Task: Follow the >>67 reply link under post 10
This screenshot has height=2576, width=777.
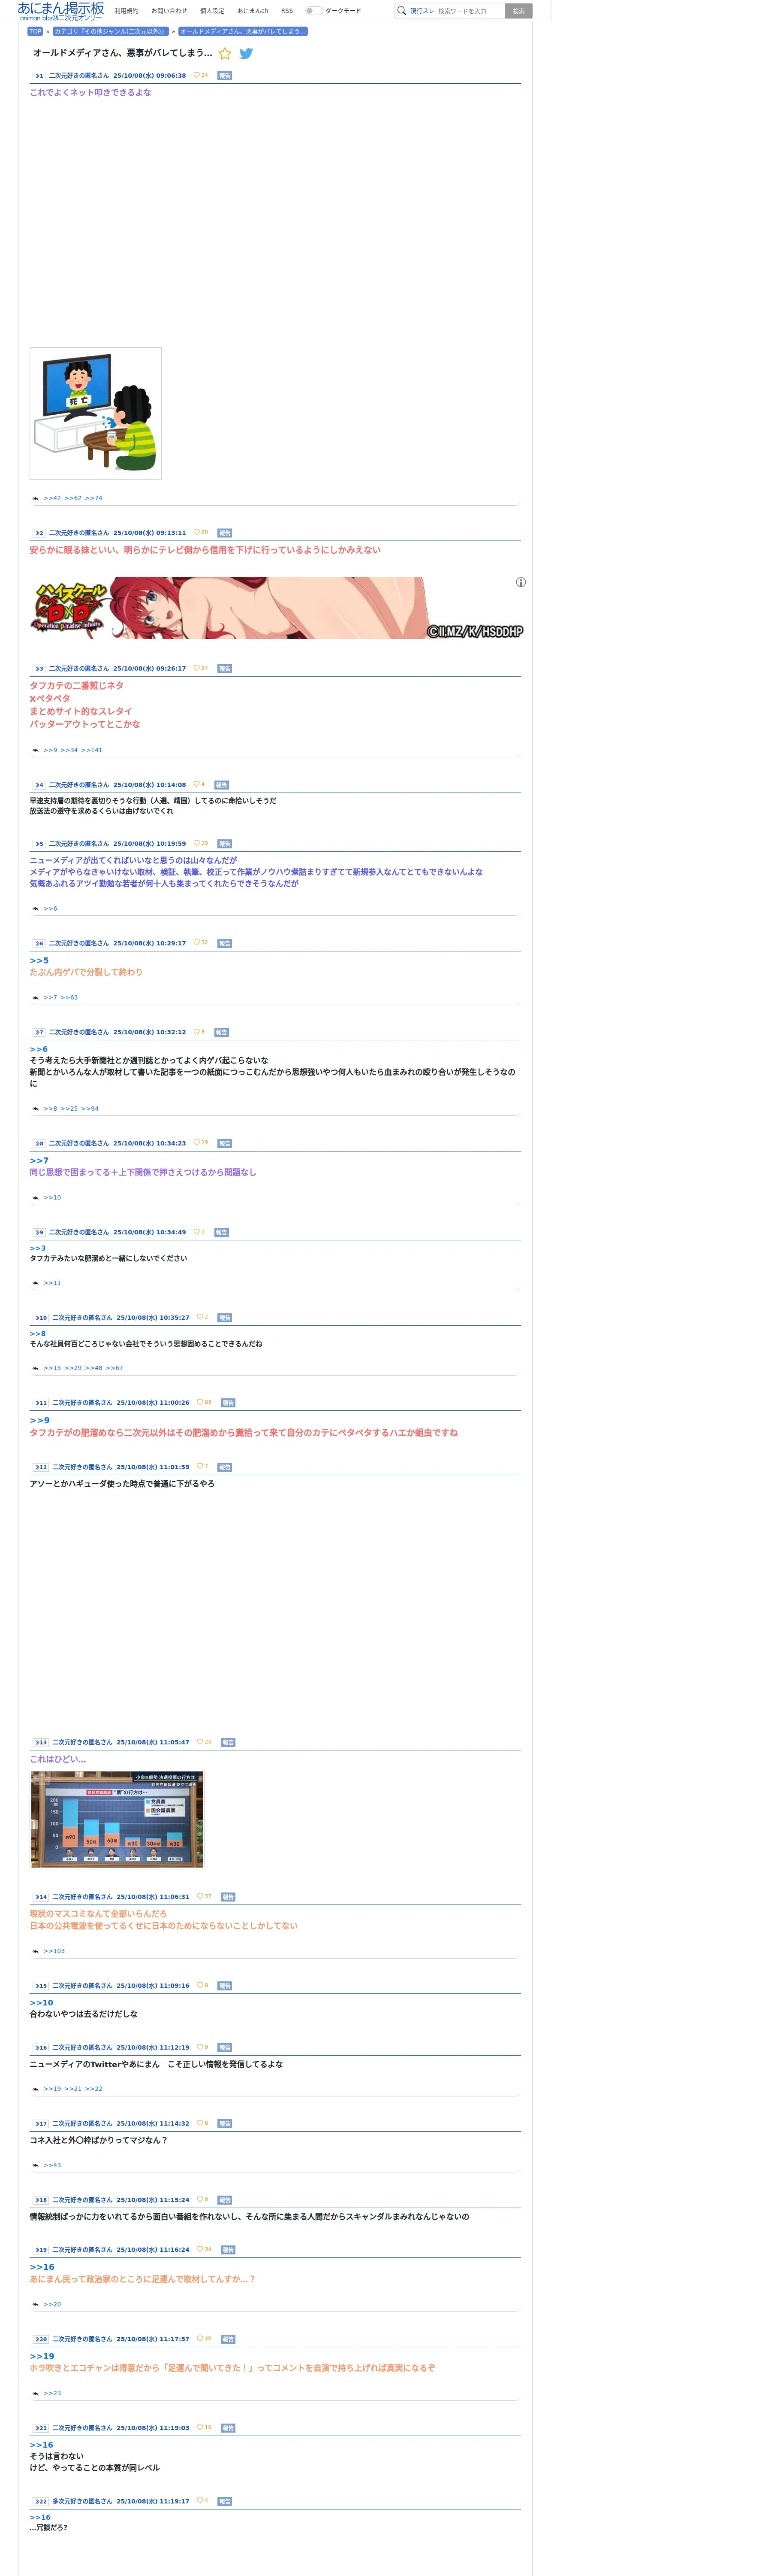Action: click(x=114, y=1368)
